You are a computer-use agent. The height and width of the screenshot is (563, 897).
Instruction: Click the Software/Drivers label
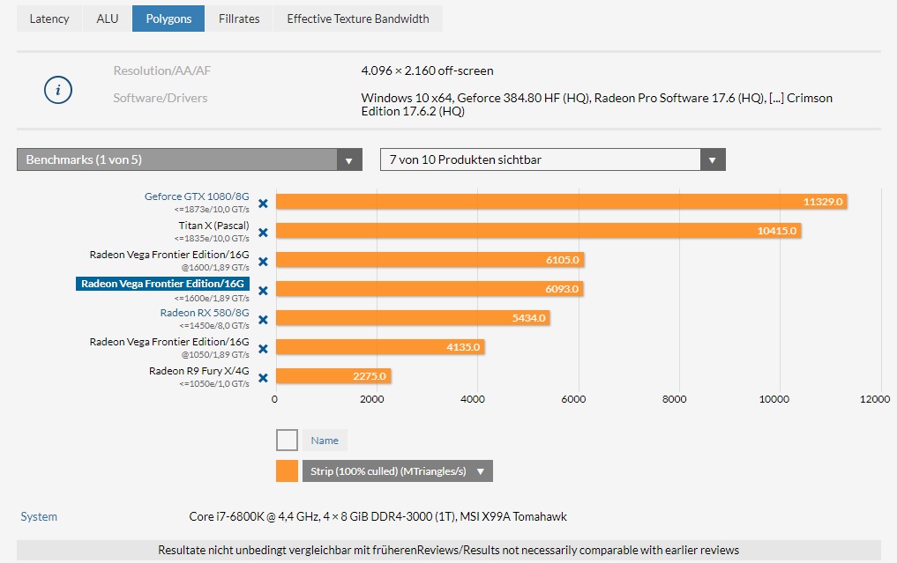click(x=161, y=98)
